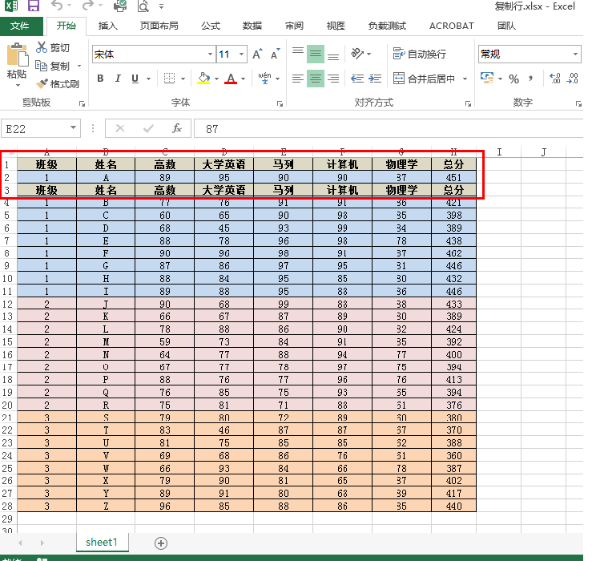Open the font size 11 dropdown

[241, 54]
